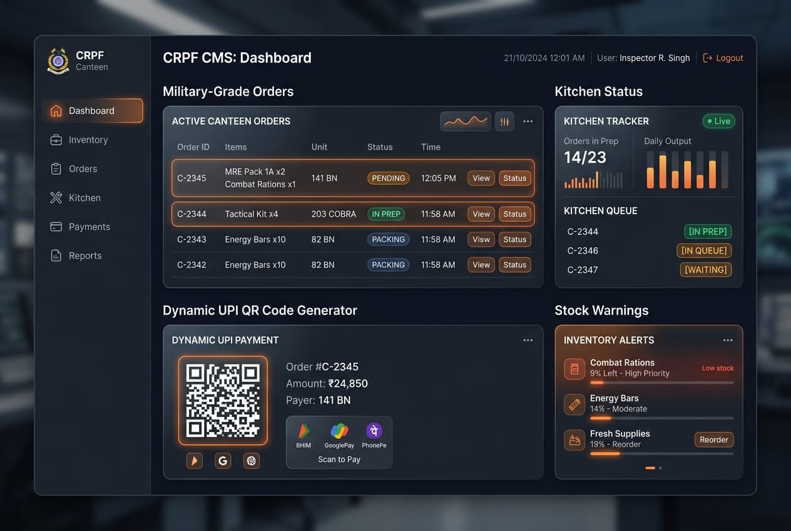Viewport: 791px width, 531px height.
Task: Select BHIM in Scan to Pay
Action: 304,436
